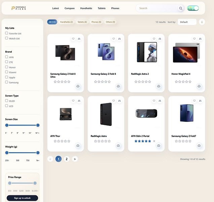
Task: Click Sign up to unlock button
Action: click(22, 198)
